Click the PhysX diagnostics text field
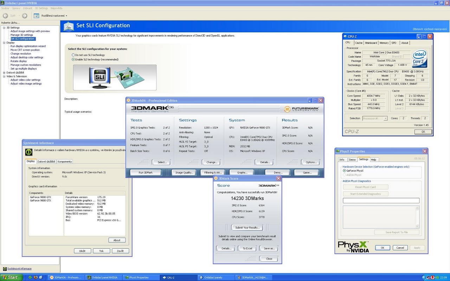 [381, 201]
